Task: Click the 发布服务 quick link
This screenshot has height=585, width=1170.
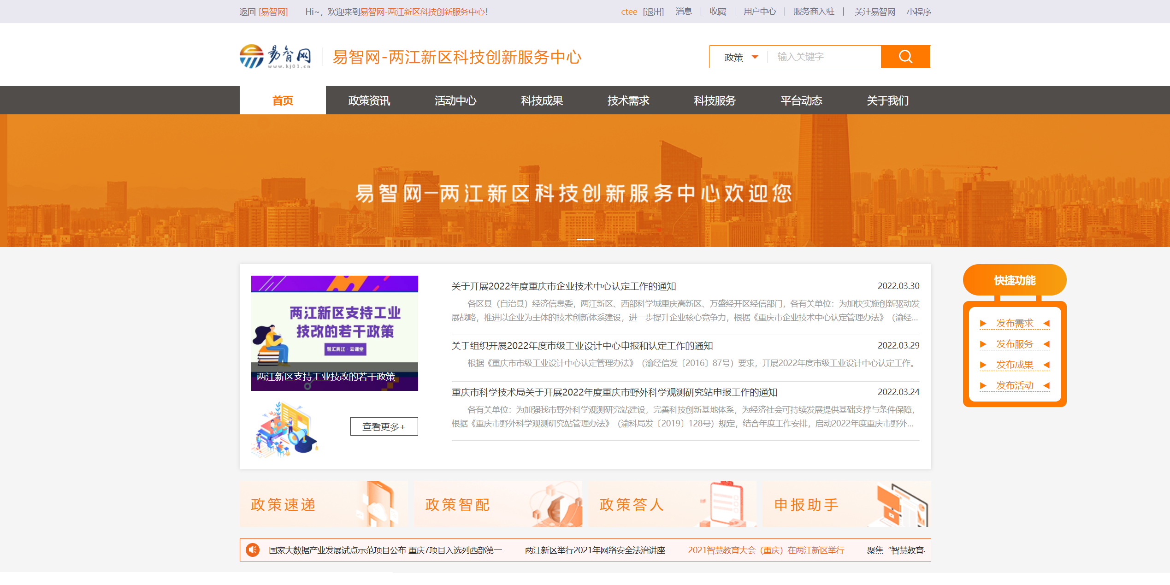Action: click(x=1015, y=344)
